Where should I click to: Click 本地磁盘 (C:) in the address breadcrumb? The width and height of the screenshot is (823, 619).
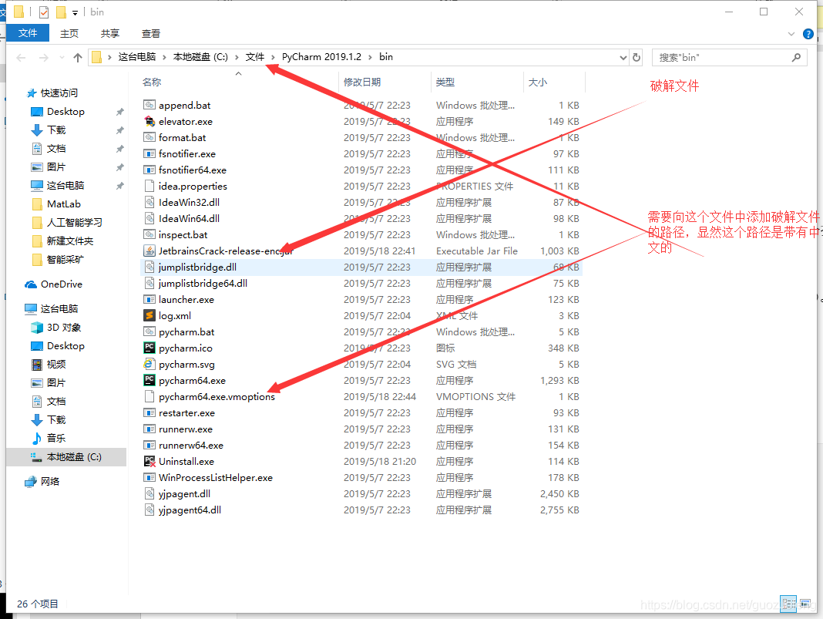point(200,57)
